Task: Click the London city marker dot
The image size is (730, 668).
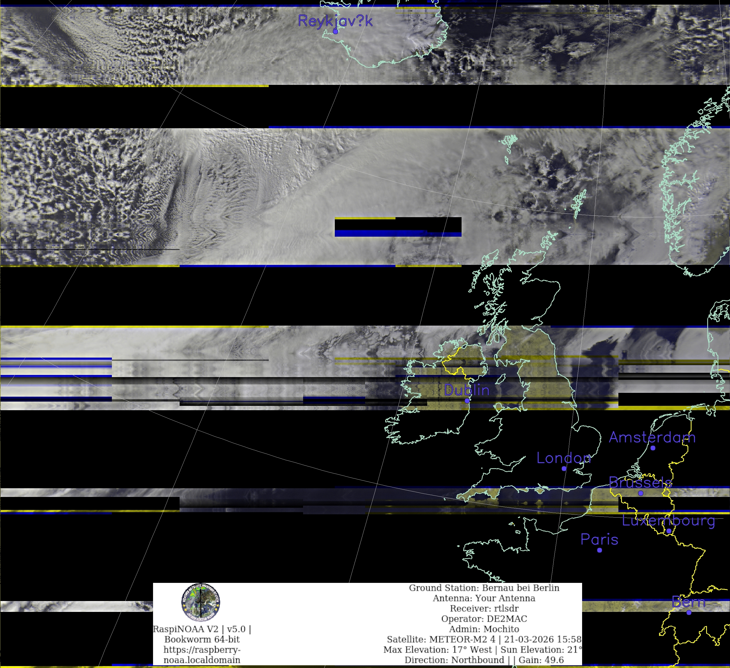Action: point(564,469)
